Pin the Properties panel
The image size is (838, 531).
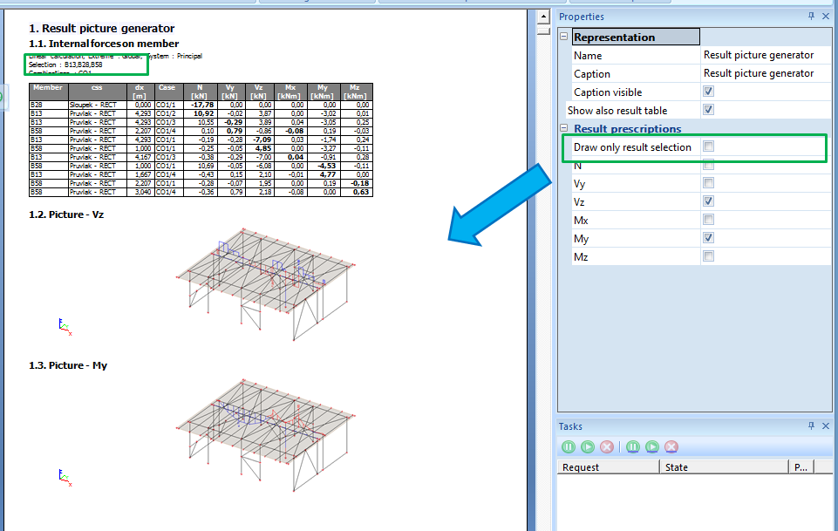811,17
